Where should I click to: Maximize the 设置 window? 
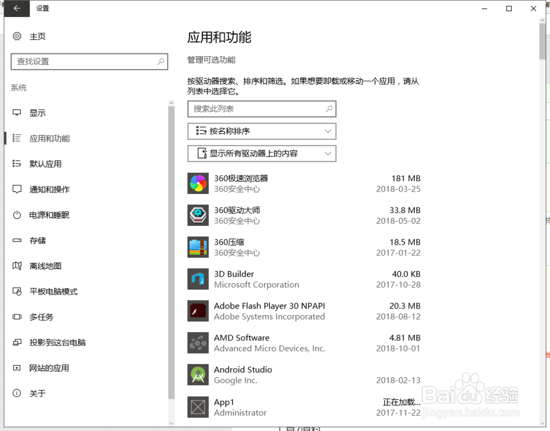[x=509, y=8]
